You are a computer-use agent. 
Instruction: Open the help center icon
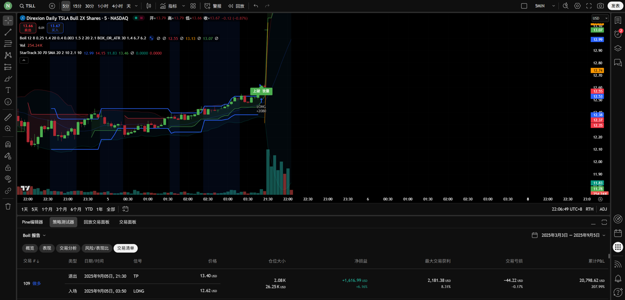pyautogui.click(x=618, y=292)
